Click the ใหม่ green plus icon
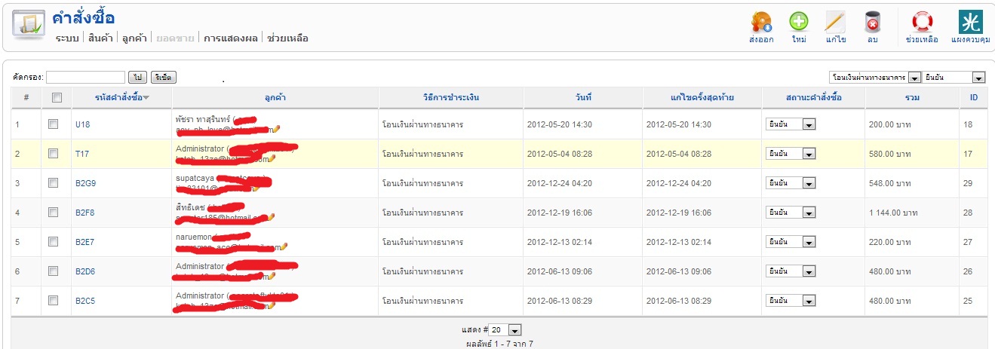The width and height of the screenshot is (995, 349). pos(799,22)
